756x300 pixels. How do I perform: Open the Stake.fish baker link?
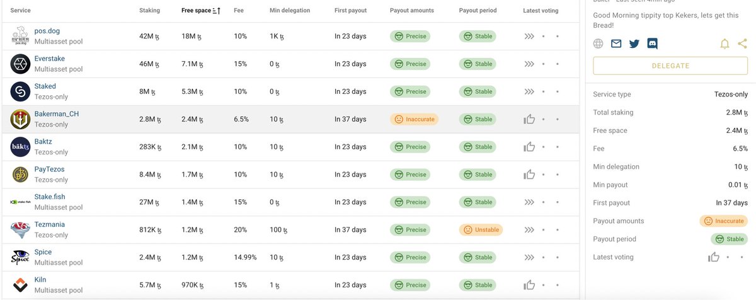point(50,197)
